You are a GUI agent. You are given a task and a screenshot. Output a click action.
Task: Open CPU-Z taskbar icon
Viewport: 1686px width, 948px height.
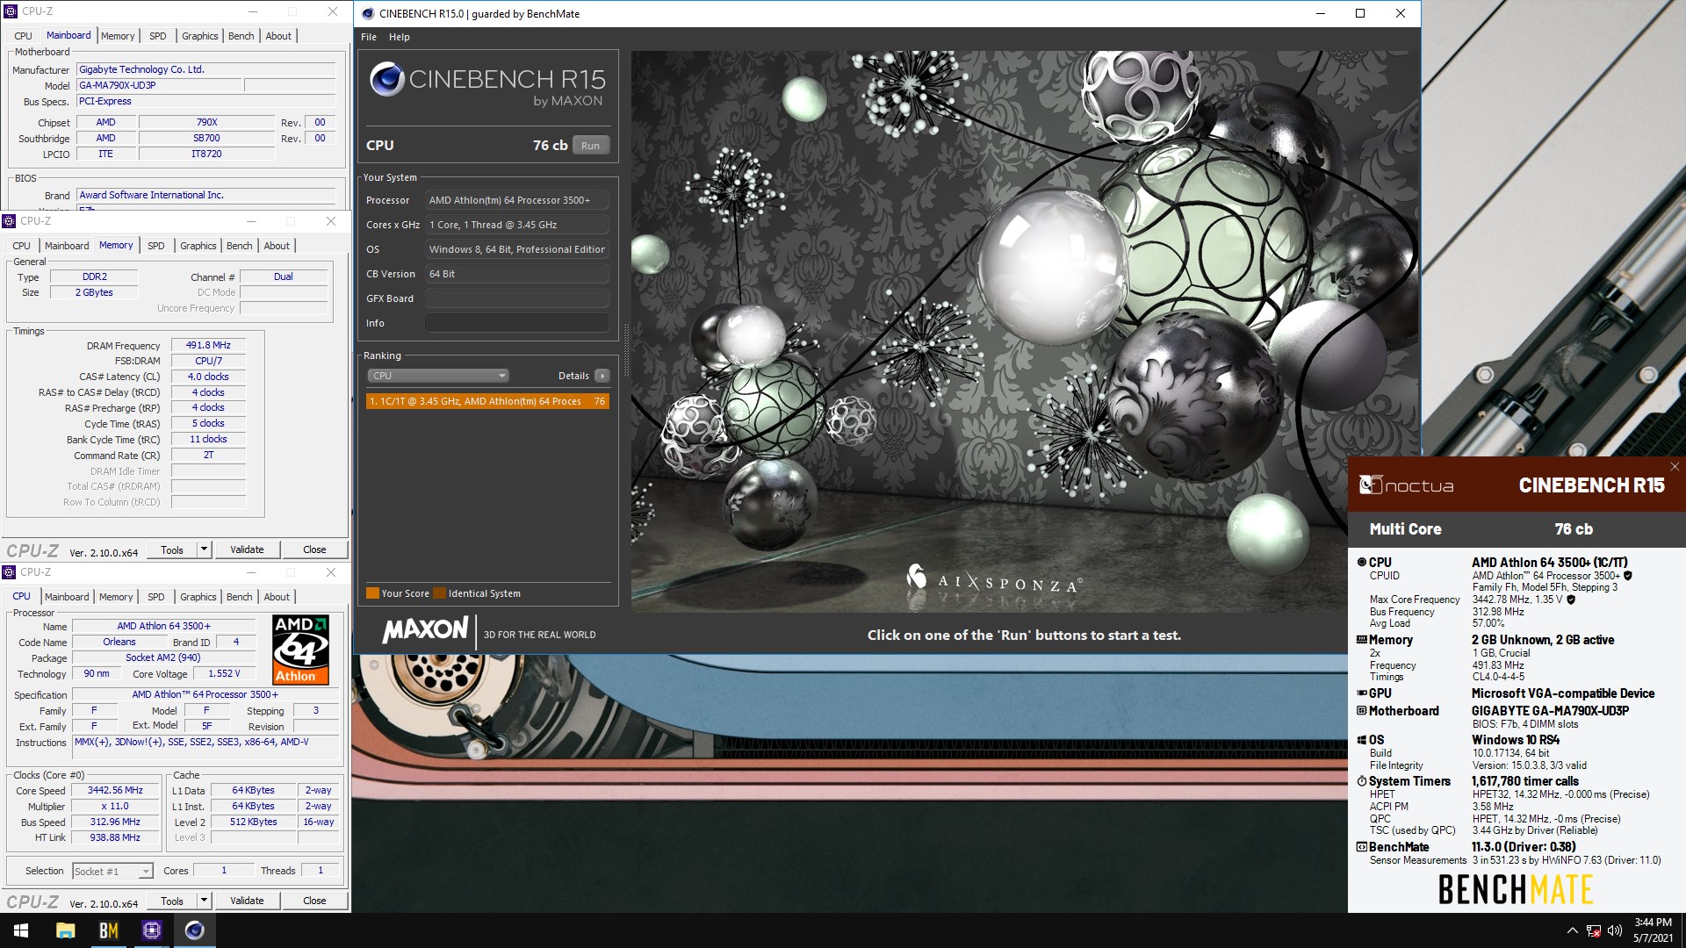[x=152, y=930]
